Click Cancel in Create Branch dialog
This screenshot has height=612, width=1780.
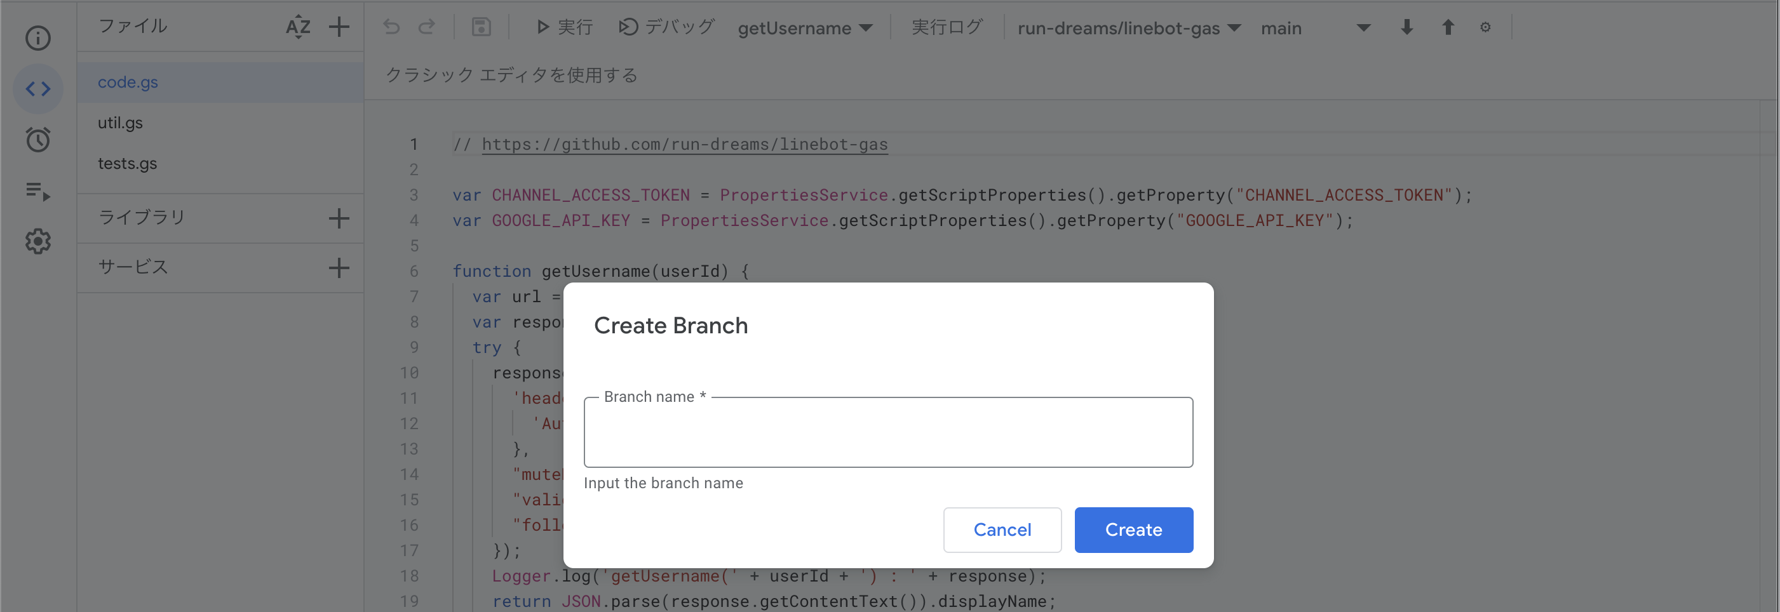[x=1002, y=530]
